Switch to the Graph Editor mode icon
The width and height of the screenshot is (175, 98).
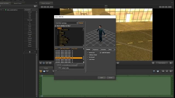click(x=47, y=71)
